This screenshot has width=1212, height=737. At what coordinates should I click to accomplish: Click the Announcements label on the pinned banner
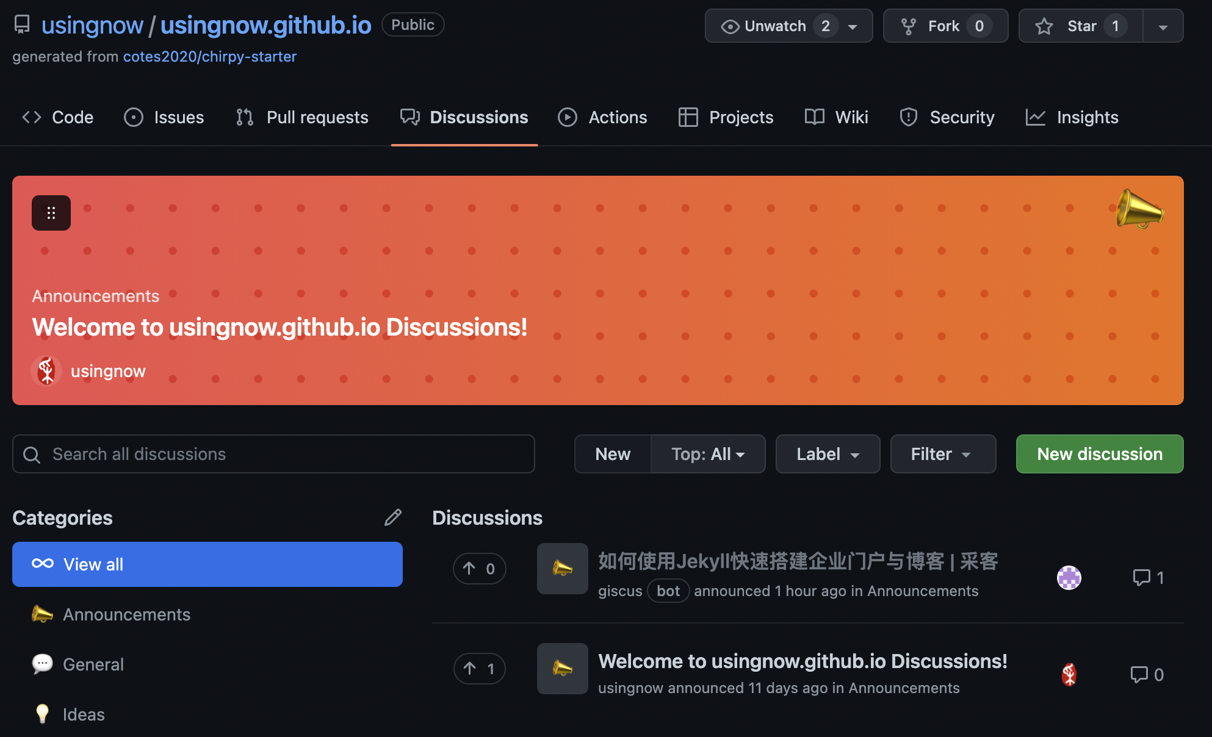96,296
